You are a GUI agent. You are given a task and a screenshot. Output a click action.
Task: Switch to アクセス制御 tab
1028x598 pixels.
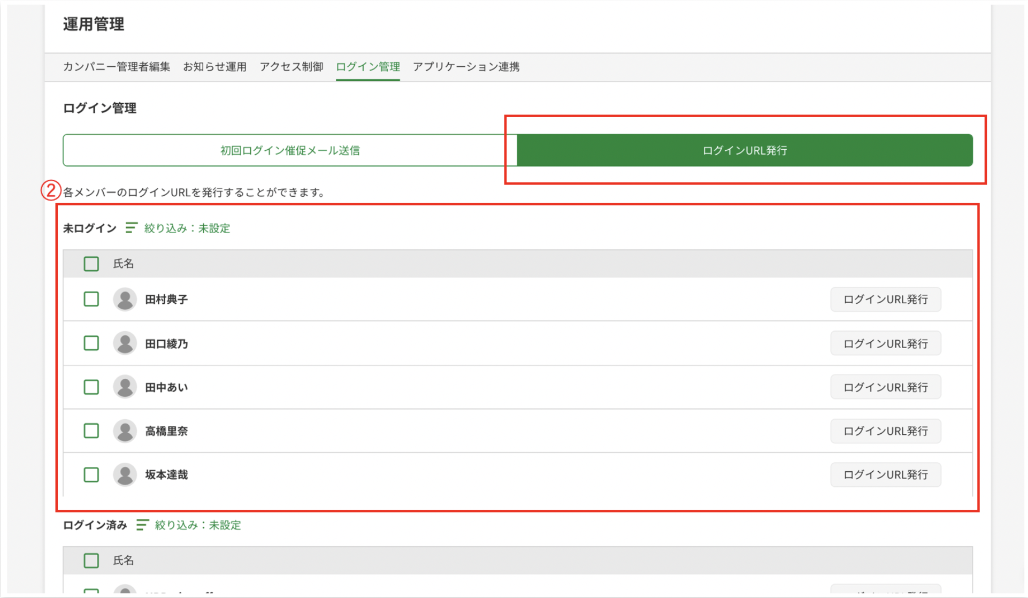point(291,67)
